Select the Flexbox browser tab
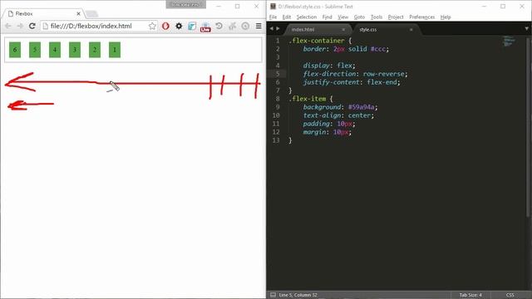Image resolution: width=532 pixels, height=299 pixels. click(43, 13)
